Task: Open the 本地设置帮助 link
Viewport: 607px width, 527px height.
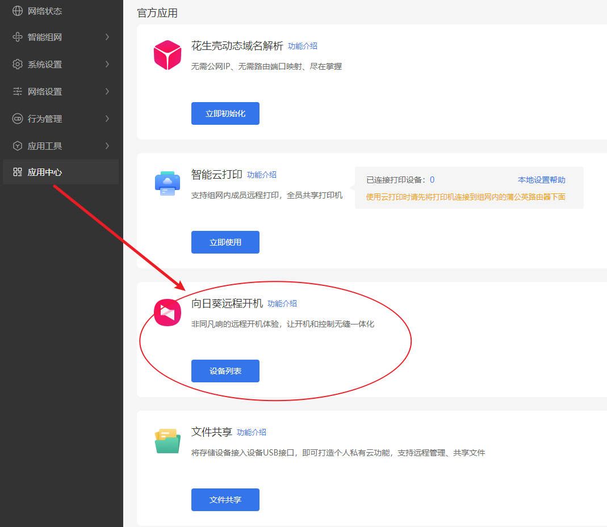Action: click(x=542, y=180)
